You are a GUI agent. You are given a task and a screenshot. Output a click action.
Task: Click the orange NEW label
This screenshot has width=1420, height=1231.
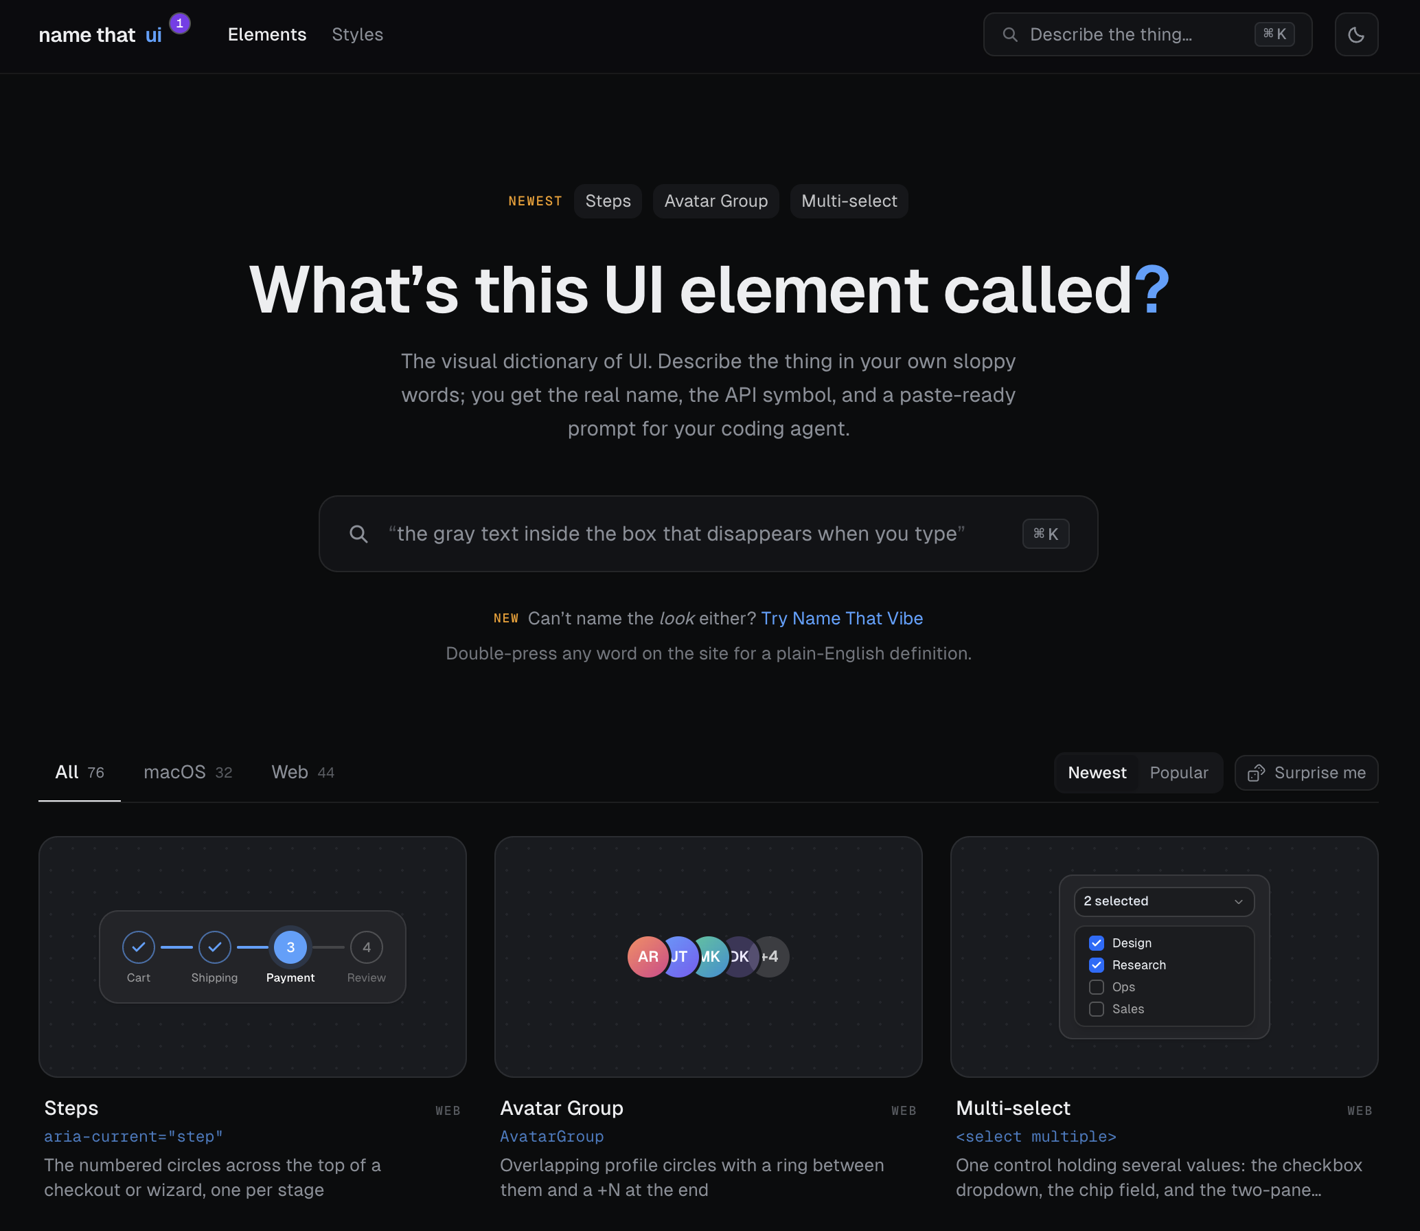click(506, 618)
